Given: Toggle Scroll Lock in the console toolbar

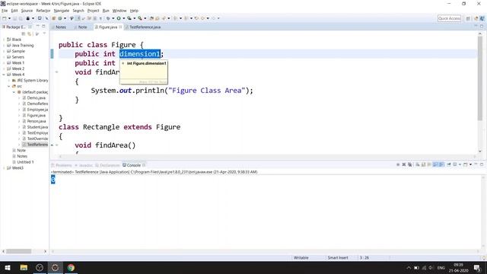Looking at the screenshot, I should click(x=423, y=164).
